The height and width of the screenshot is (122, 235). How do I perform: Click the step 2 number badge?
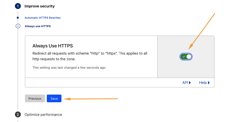click(18, 115)
